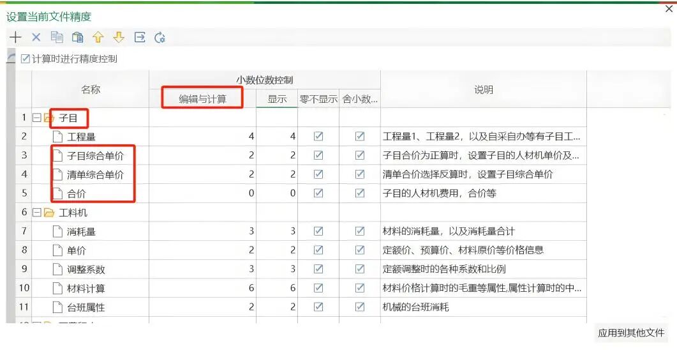Click the 单价 document icon
This screenshot has width=677, height=350.
click(58, 250)
